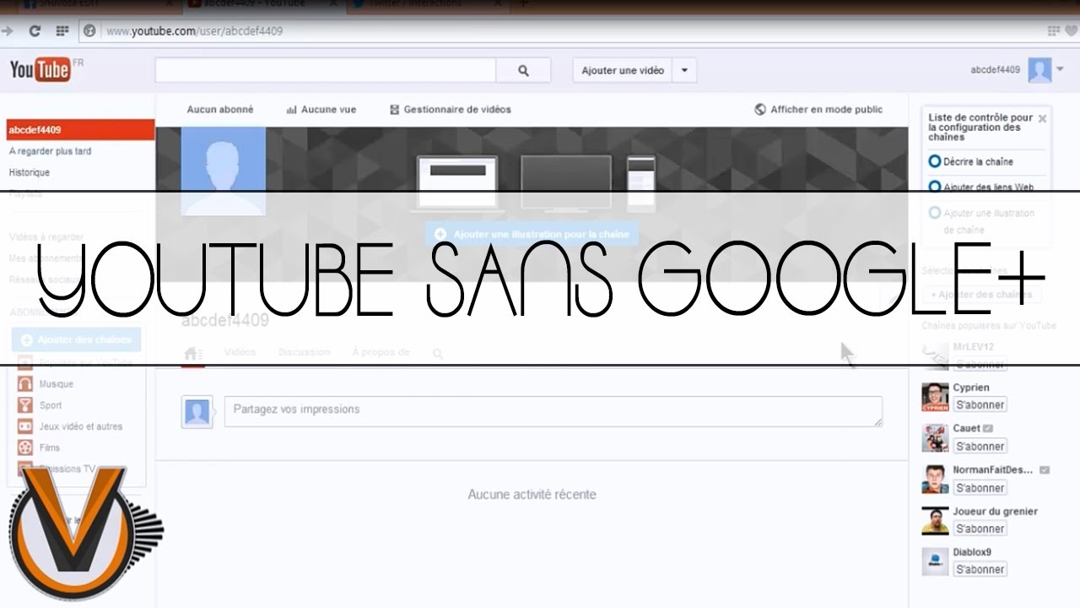Subscribe to the Cauet channel
1080x608 pixels.
pyautogui.click(x=980, y=447)
